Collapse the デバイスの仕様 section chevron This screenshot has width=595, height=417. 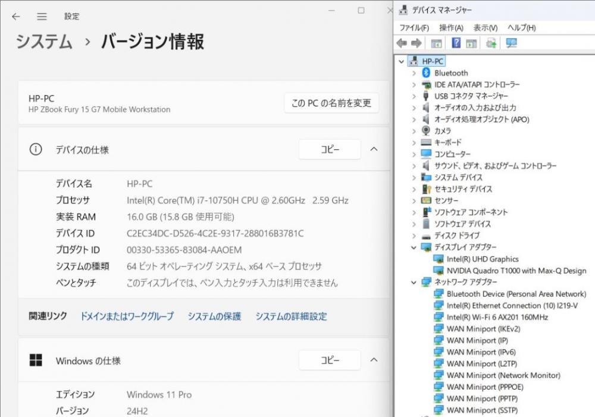tap(374, 149)
